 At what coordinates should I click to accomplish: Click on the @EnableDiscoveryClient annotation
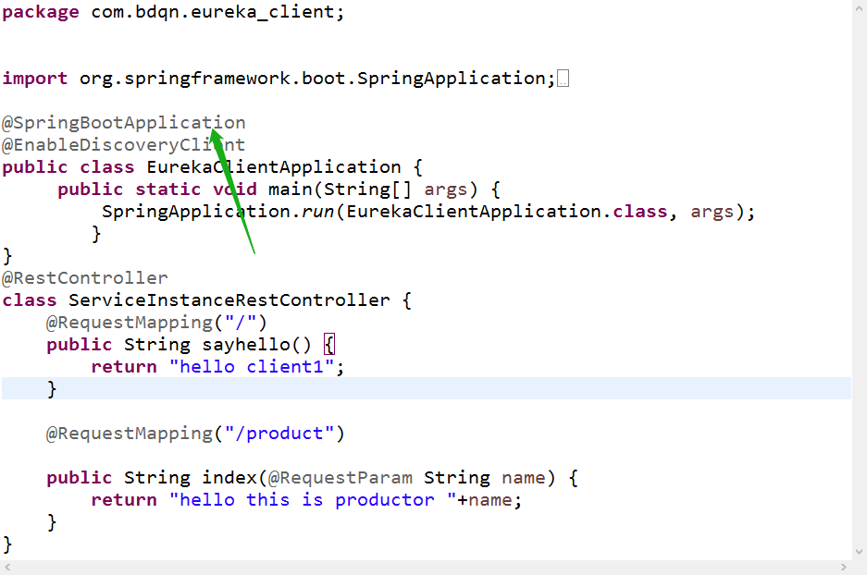click(124, 145)
